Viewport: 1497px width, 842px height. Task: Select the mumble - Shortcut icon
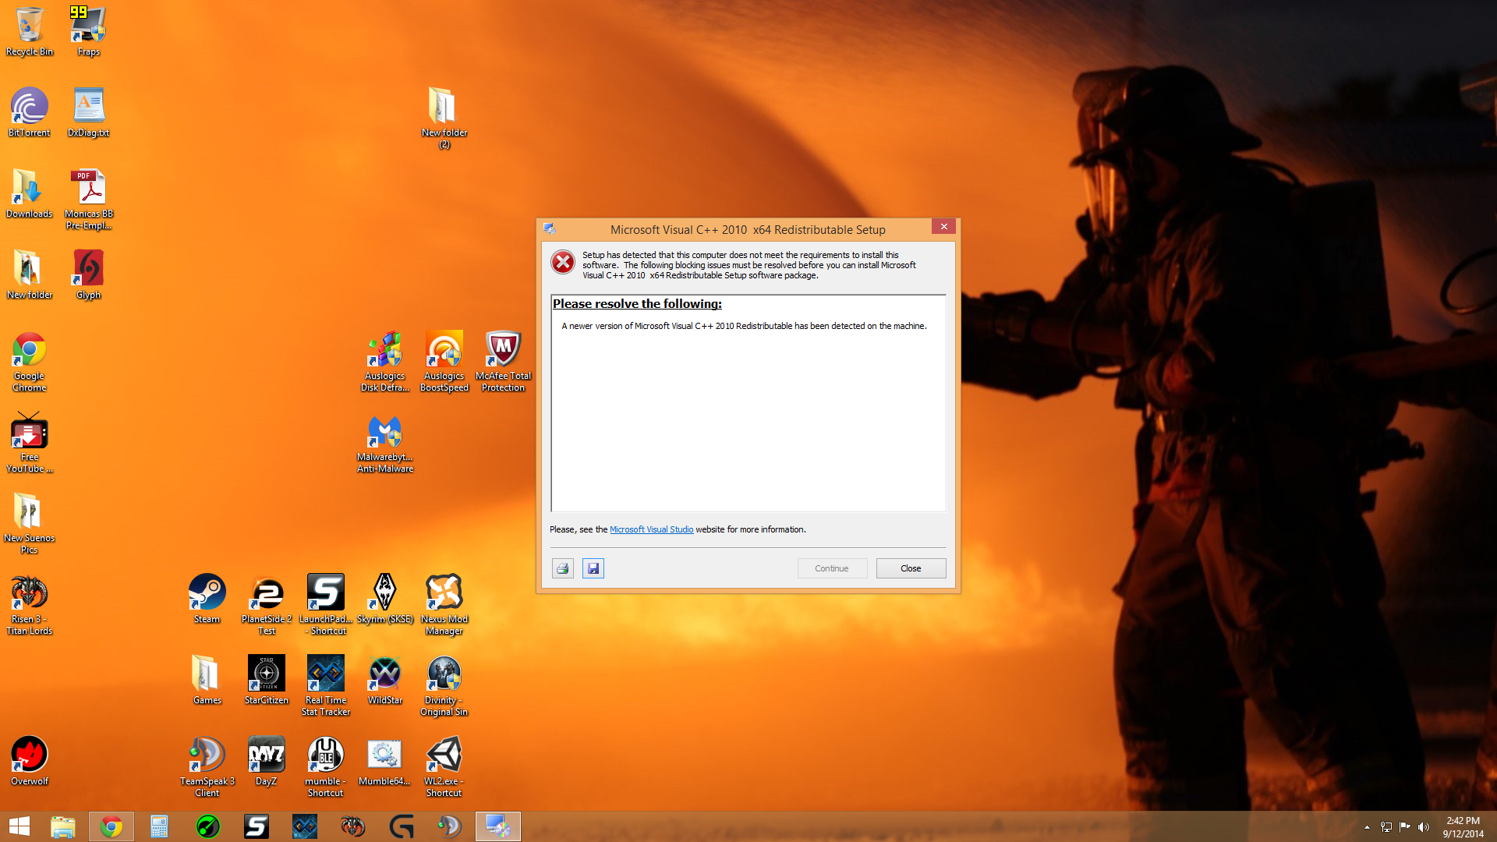(326, 766)
